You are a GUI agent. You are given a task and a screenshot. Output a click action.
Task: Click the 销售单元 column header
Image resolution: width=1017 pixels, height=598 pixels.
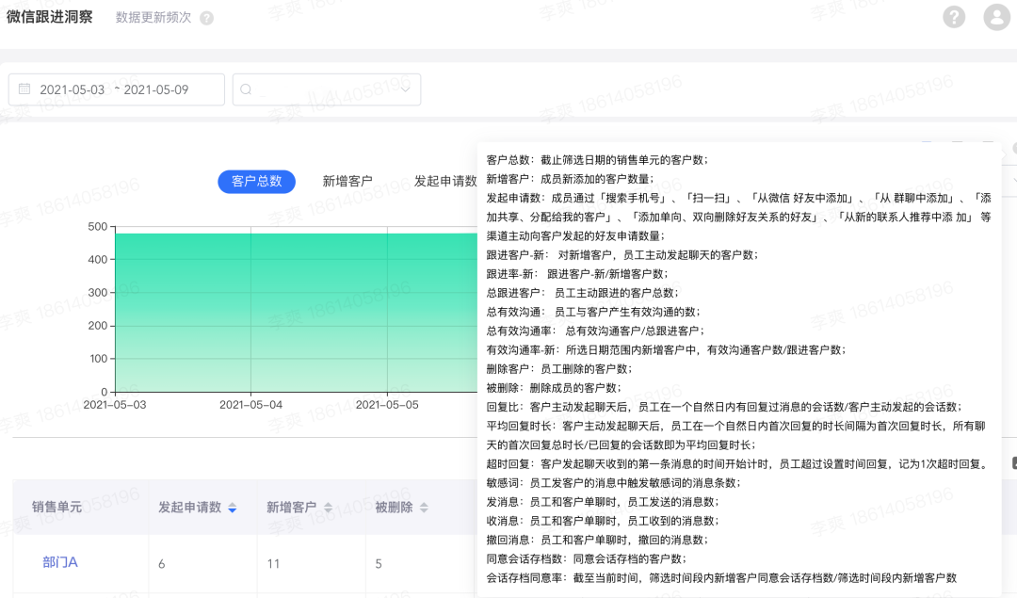tap(56, 507)
